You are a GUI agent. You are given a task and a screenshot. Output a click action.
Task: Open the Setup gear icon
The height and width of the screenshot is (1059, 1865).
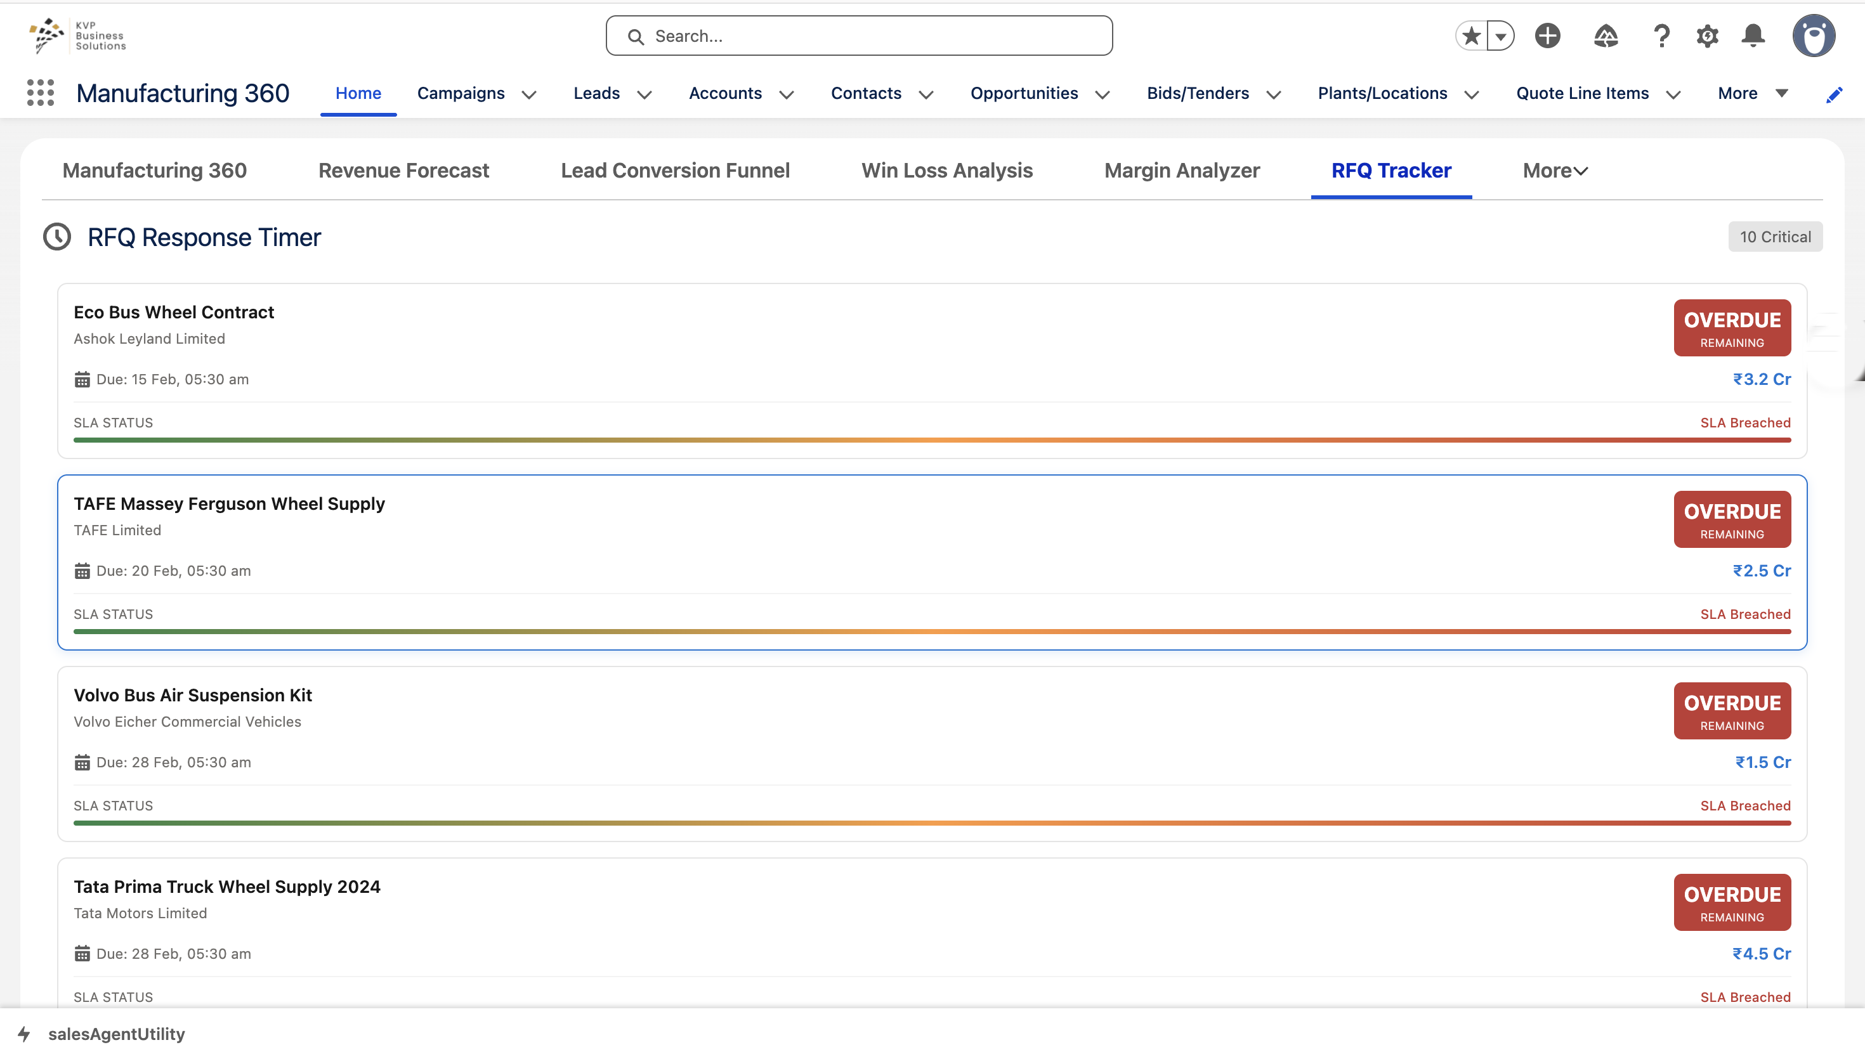(x=1706, y=36)
